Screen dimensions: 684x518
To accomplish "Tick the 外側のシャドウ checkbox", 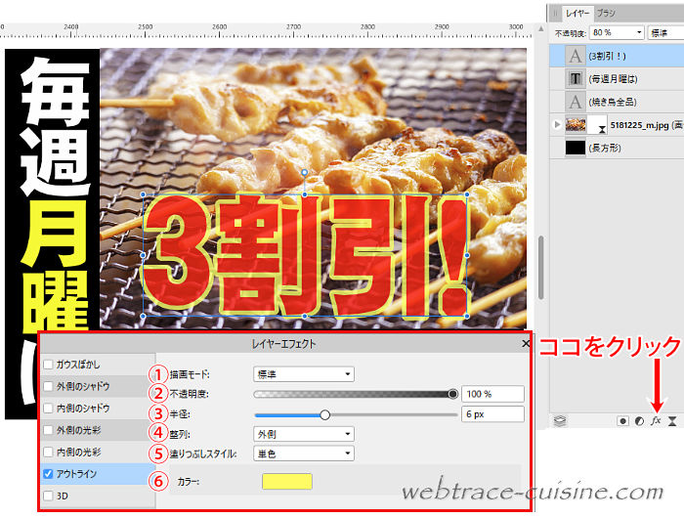I will (x=49, y=386).
